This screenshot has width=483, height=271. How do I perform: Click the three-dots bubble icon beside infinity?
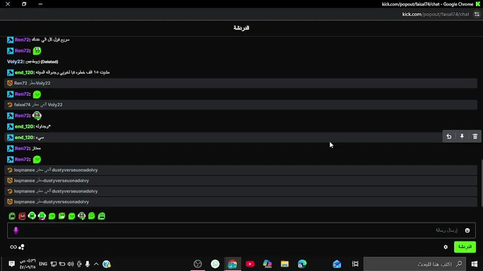(22, 247)
